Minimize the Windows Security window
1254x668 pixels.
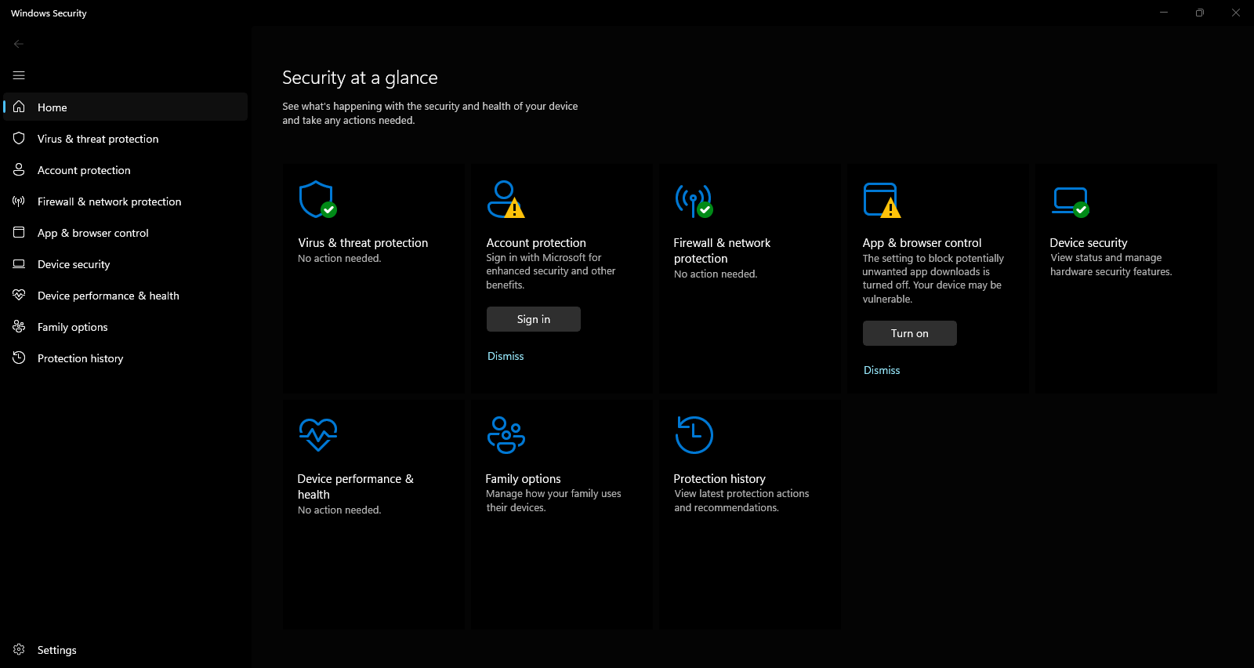1164,13
